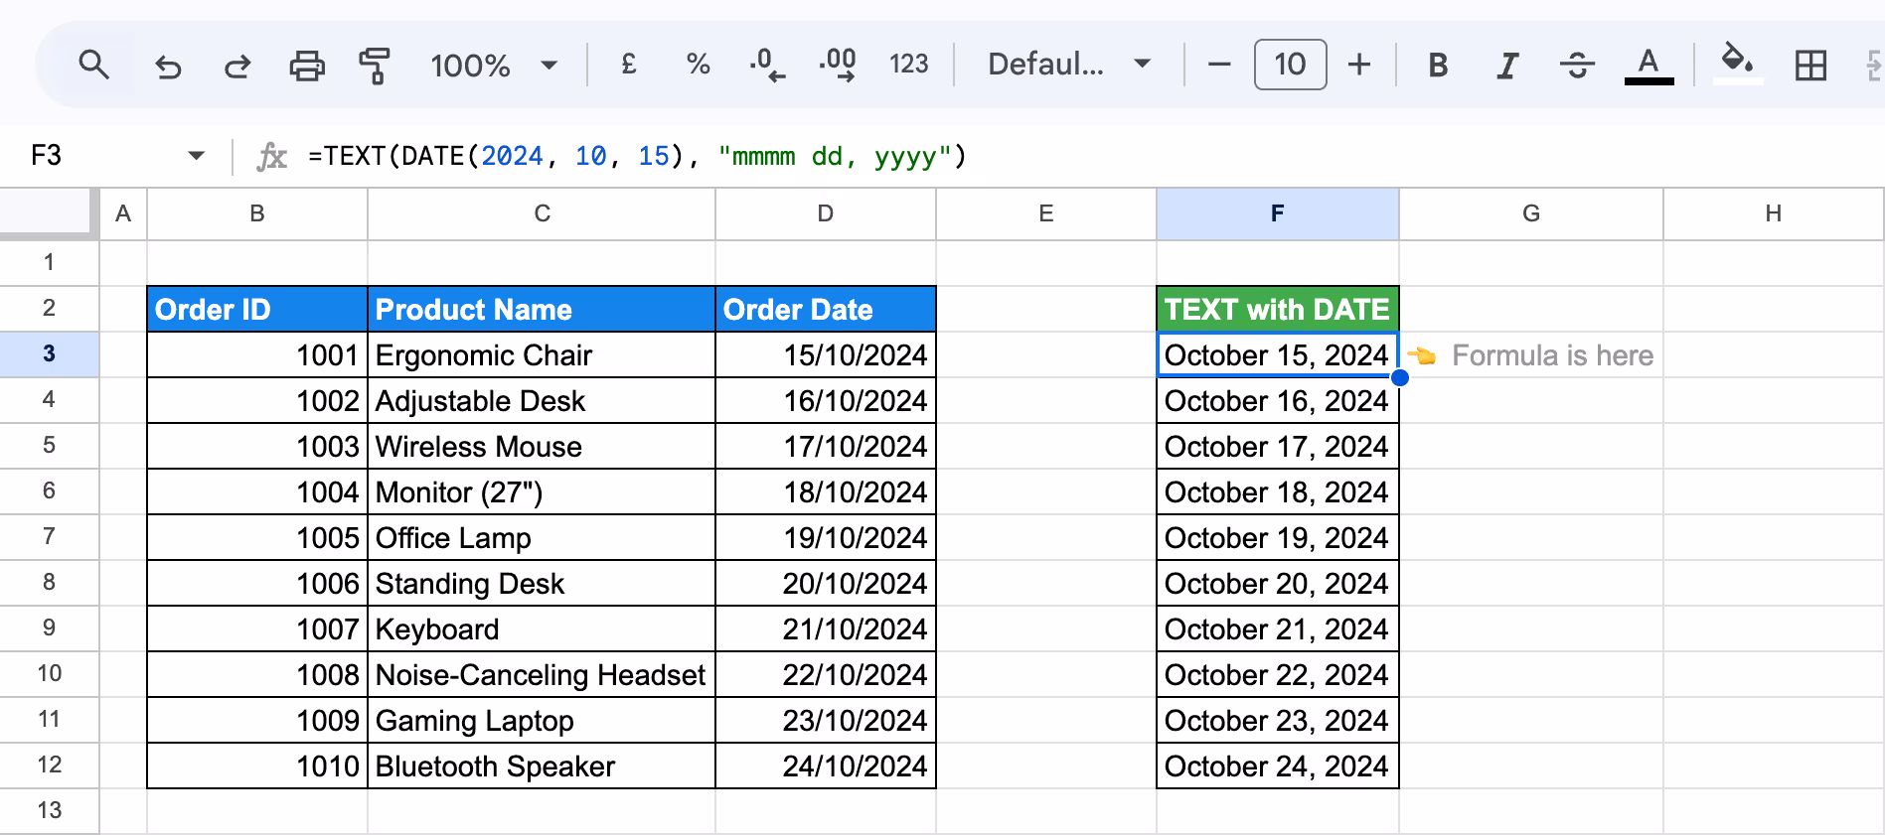
Task: Activate the paint format tool
Action: point(374,67)
